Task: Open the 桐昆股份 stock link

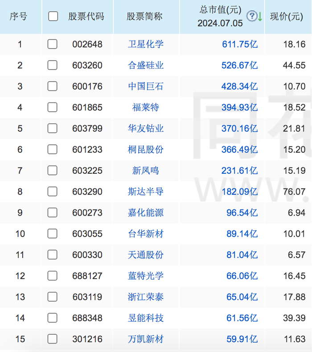Action: (x=146, y=150)
